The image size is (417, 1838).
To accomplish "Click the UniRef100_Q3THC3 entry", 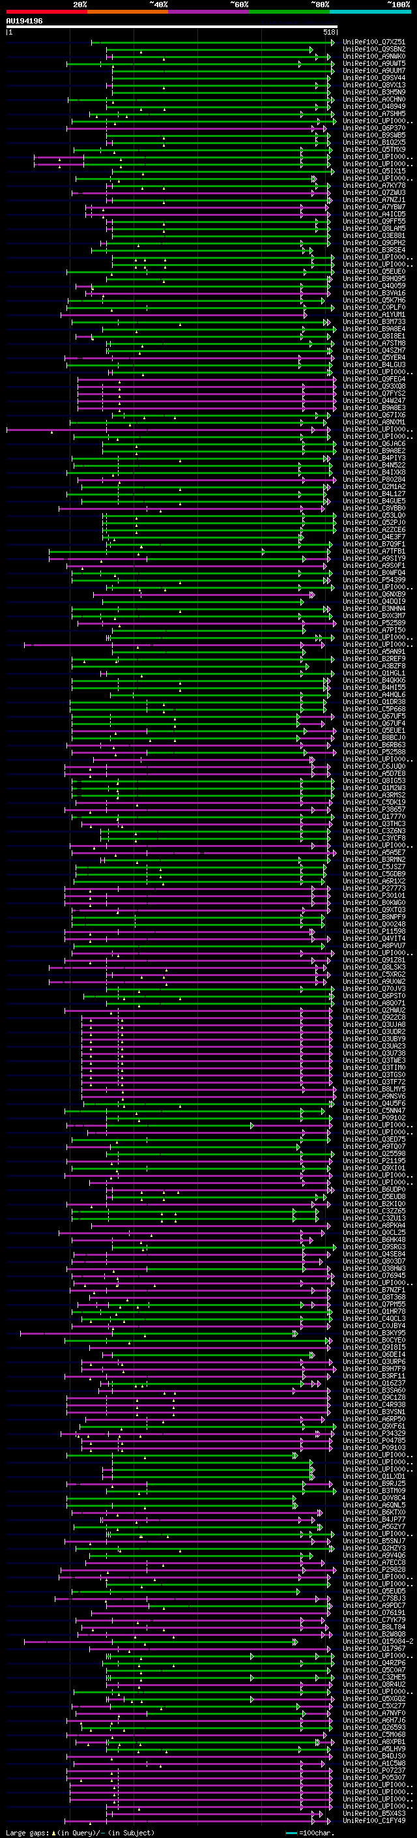I will click(374, 823).
